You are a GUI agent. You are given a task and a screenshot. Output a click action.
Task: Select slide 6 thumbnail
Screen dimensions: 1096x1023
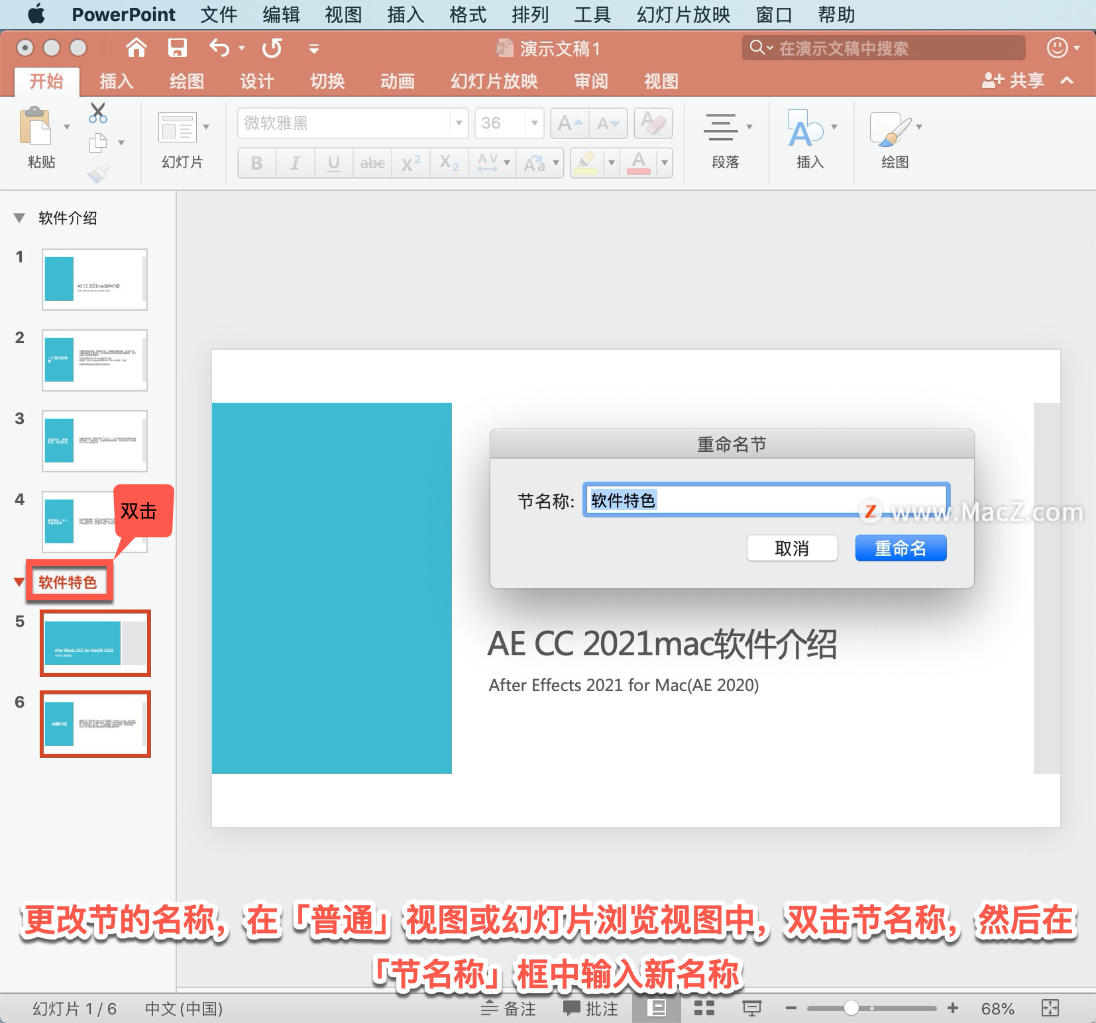[x=95, y=724]
